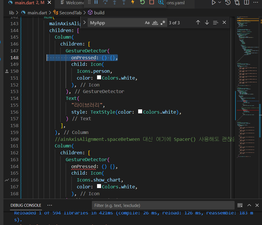Click GestureDetector on line 163
The width and height of the screenshot is (262, 225).
[86, 159]
